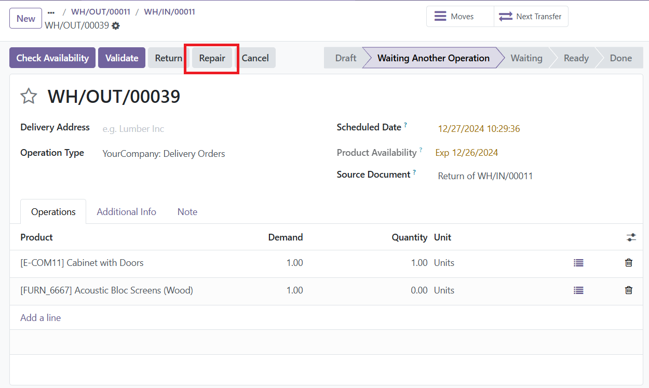Viewport: 649px width, 388px height.
Task: Validate the transfer
Action: pos(121,58)
